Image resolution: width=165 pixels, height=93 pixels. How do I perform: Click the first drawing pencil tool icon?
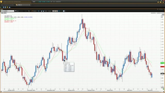(42, 11)
